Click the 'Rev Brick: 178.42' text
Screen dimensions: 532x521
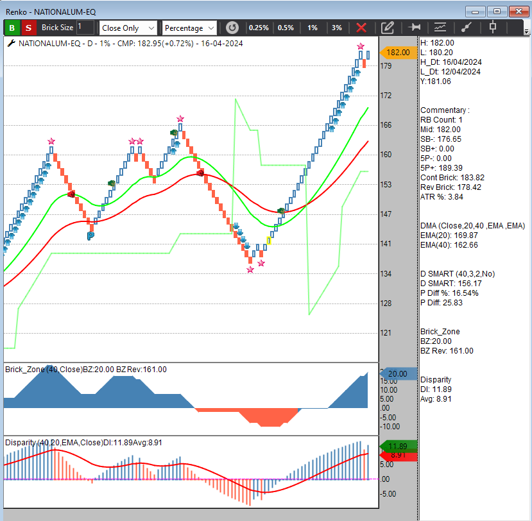450,187
